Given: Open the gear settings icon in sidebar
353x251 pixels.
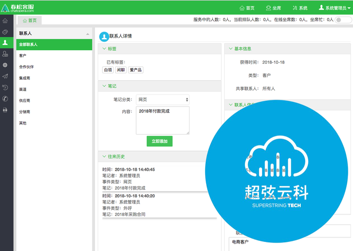Looking at the screenshot, I should [x=5, y=65].
